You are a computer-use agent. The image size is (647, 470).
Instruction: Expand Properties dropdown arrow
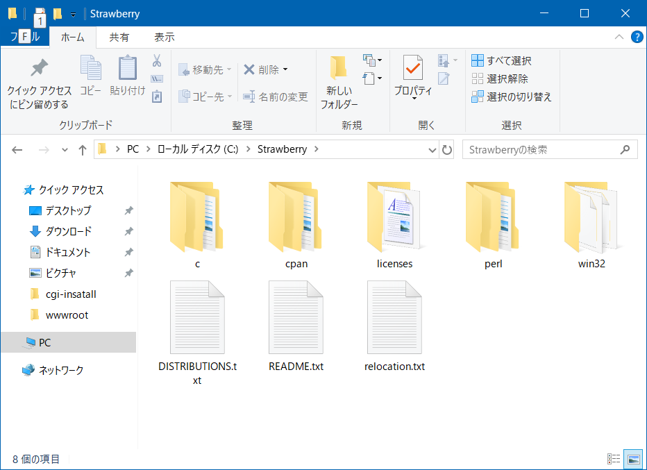pos(414,99)
